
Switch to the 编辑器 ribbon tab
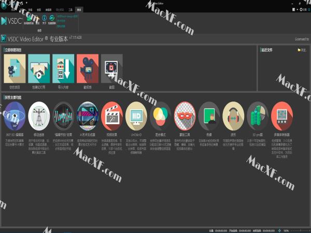(48, 10)
